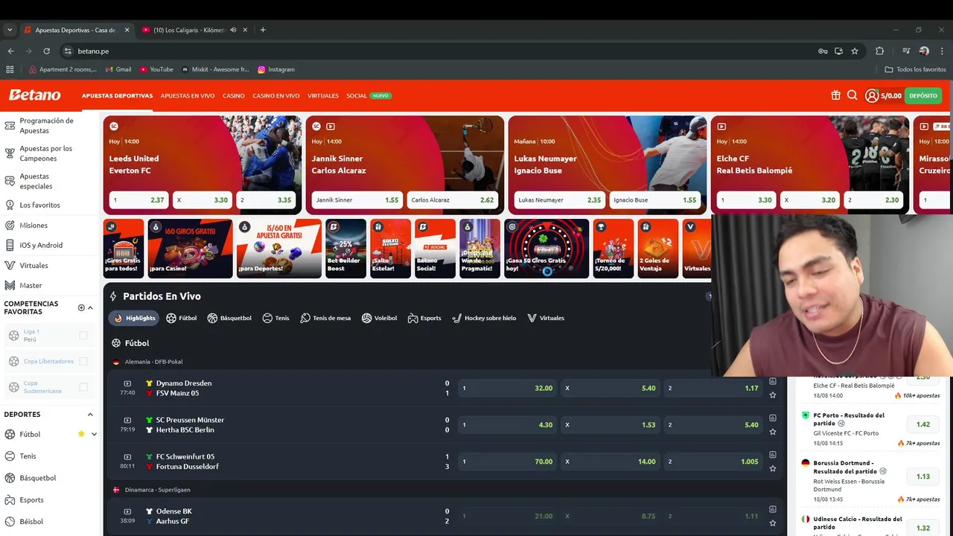
Task: Collapse the Deportes section
Action: 90,415
